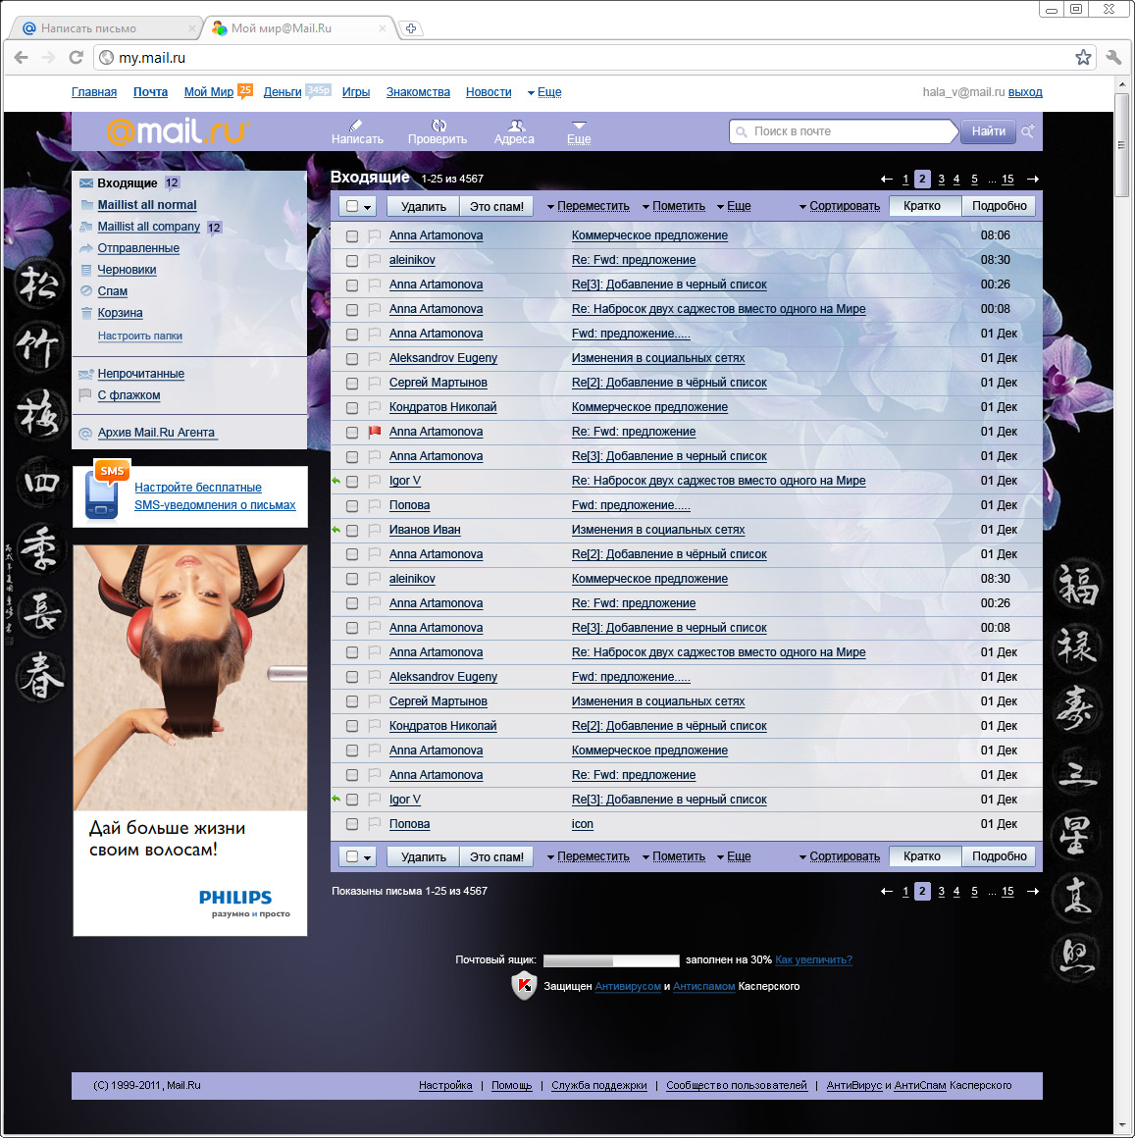This screenshot has width=1135, height=1138.
Task: Go to page 3 in top pagination
Action: click(941, 179)
